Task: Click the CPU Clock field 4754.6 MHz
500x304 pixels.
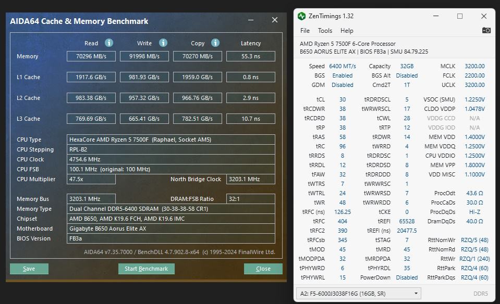Action: point(171,159)
